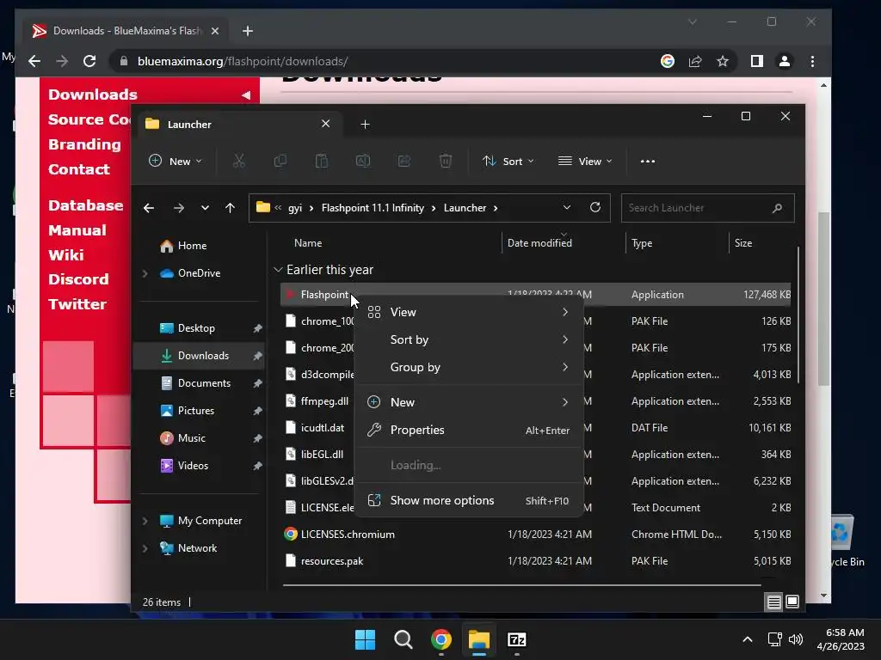881x660 pixels.
Task: Select Downloads in Explorer navigation pane
Action: click(x=199, y=356)
